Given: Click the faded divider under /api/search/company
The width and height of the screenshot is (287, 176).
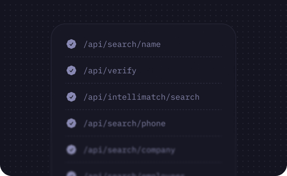Looking at the screenshot, I should [143, 162].
